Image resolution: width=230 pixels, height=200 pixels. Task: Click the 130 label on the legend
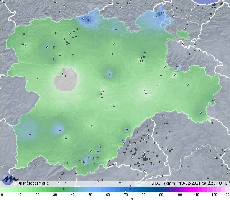click(227, 195)
